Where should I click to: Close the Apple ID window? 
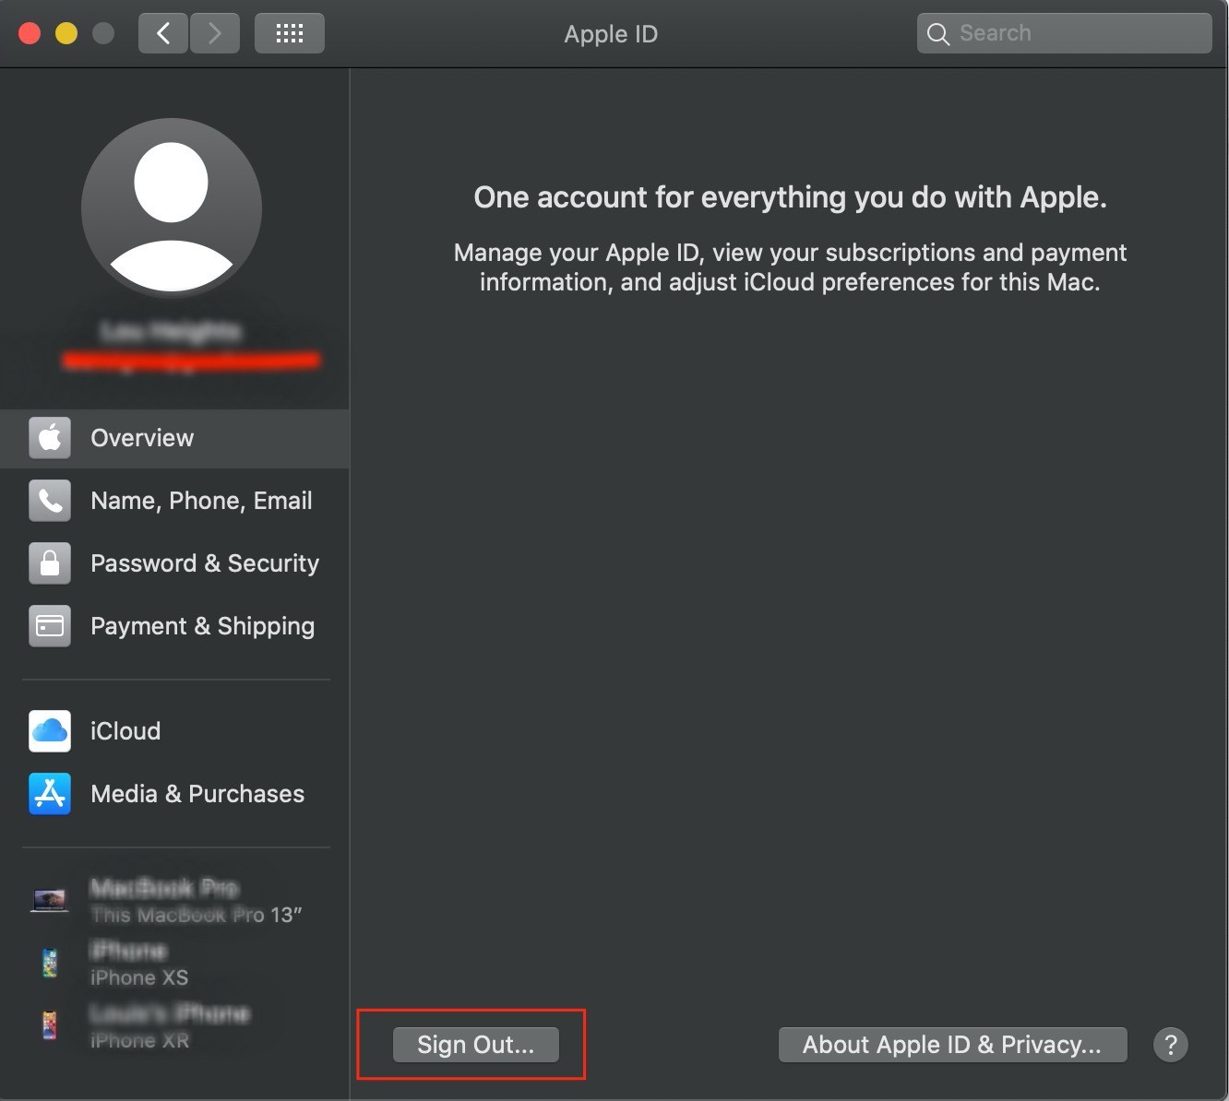pos(30,34)
